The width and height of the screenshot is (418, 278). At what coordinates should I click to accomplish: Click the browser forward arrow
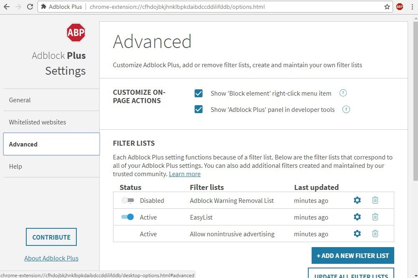(x=18, y=7)
